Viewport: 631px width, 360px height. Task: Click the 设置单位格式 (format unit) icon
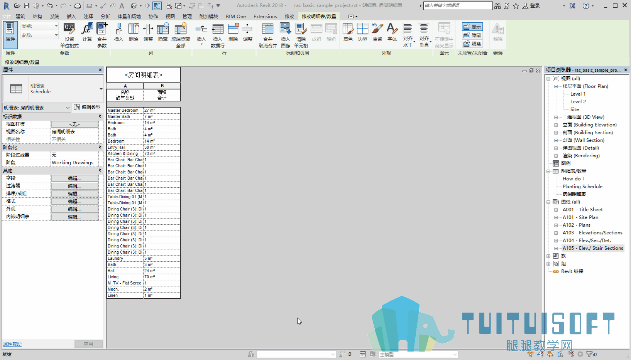point(69,29)
